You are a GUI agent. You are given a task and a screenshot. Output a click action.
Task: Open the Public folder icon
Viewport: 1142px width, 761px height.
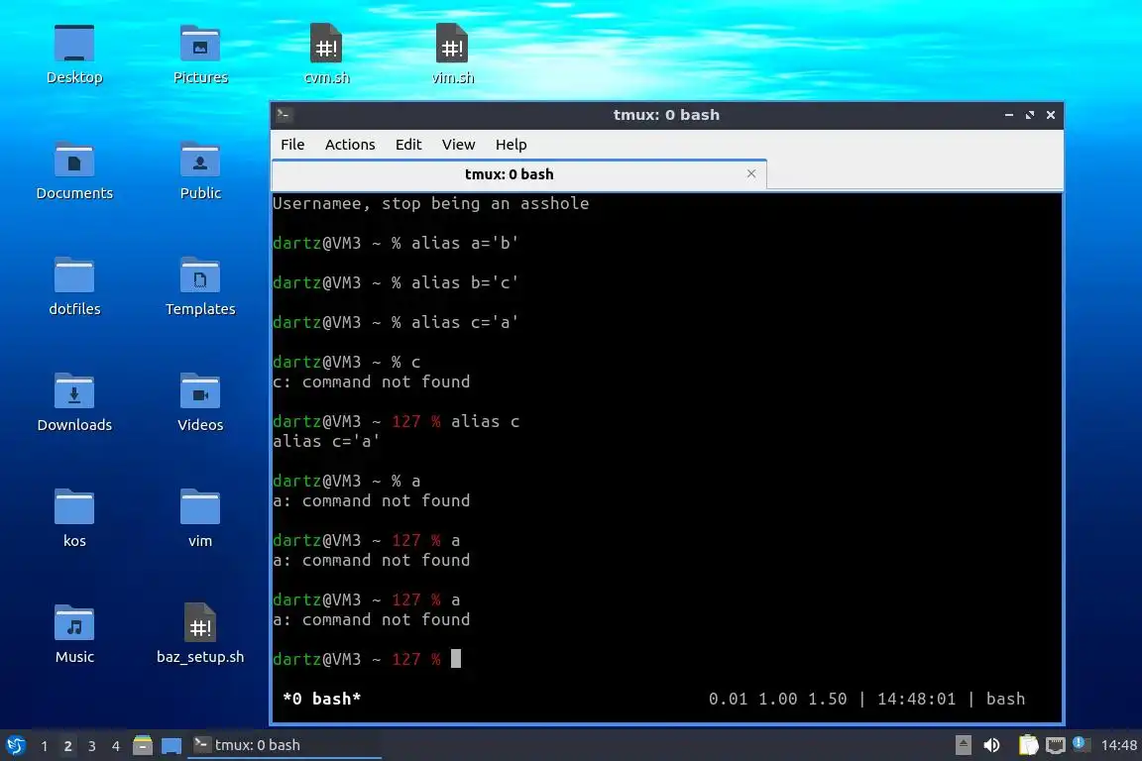coord(200,170)
